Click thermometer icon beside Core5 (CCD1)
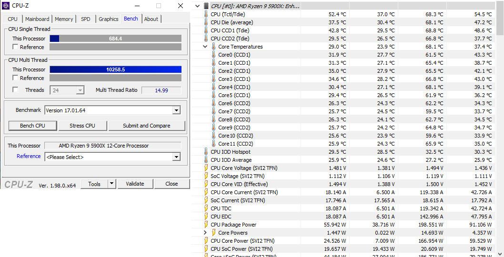The height and width of the screenshot is (257, 504). click(x=214, y=95)
